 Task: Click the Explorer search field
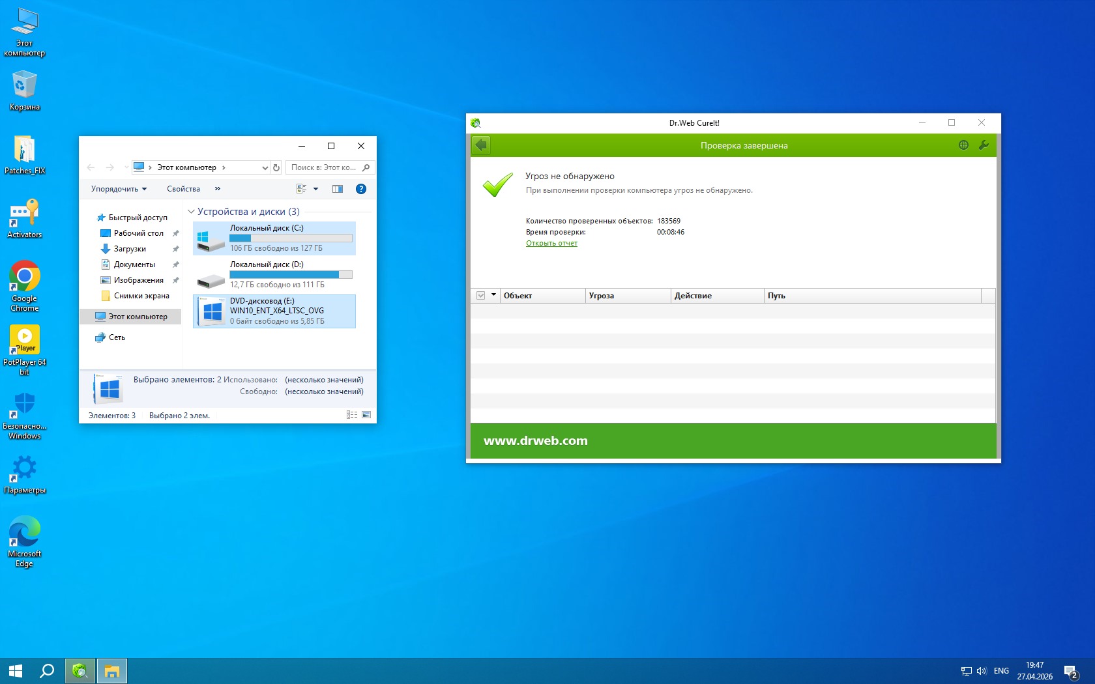tap(323, 167)
